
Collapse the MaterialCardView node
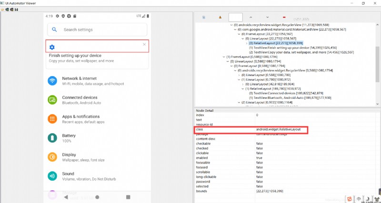[x=235, y=29]
